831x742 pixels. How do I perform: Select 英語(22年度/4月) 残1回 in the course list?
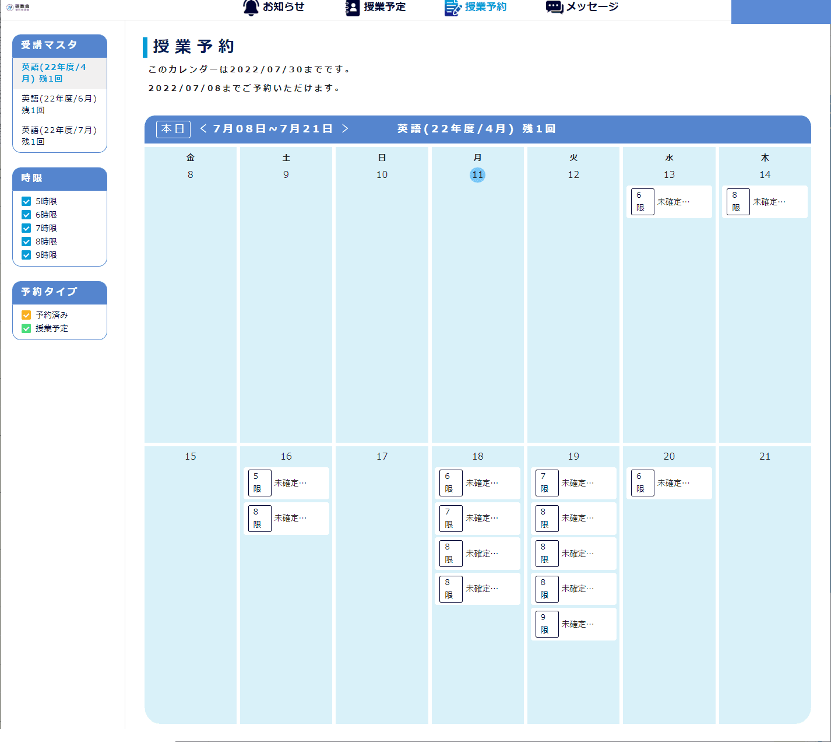click(59, 73)
